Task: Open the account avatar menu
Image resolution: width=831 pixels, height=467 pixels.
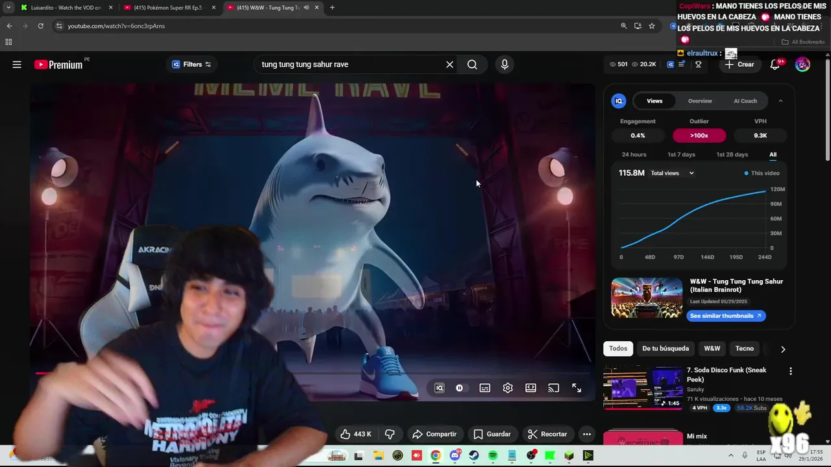Action: (x=802, y=64)
